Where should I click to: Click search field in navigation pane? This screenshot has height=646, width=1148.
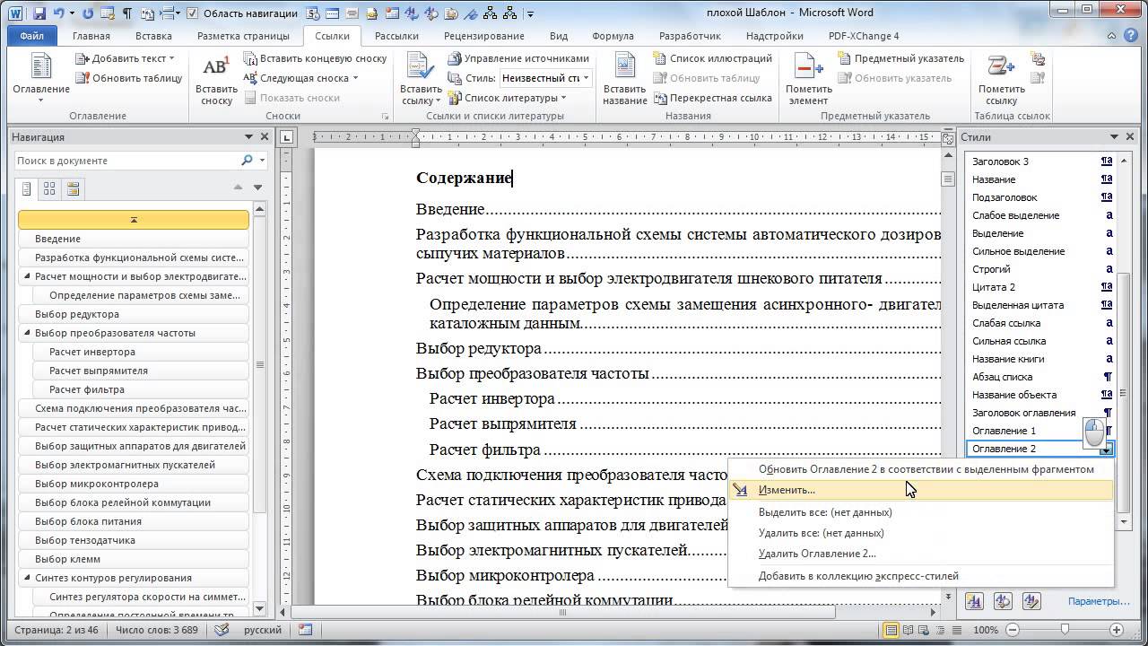(x=126, y=161)
